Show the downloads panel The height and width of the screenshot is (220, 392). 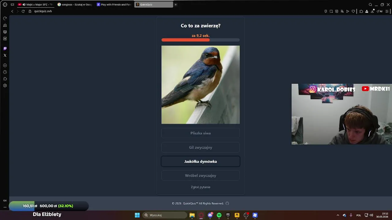[372, 11]
